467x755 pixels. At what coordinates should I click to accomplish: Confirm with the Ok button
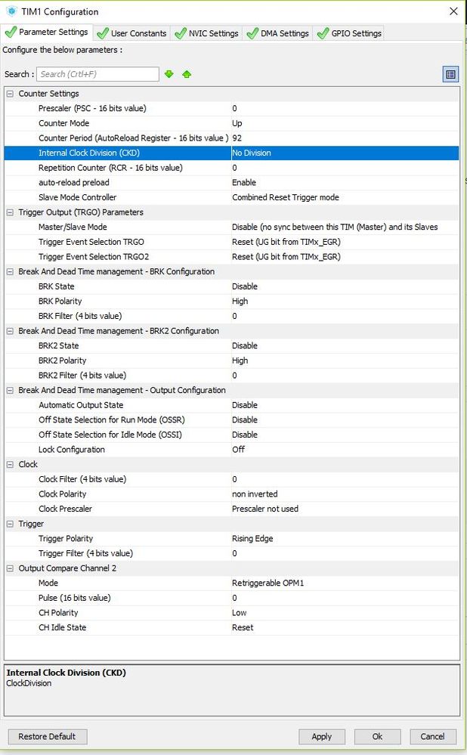tap(377, 736)
